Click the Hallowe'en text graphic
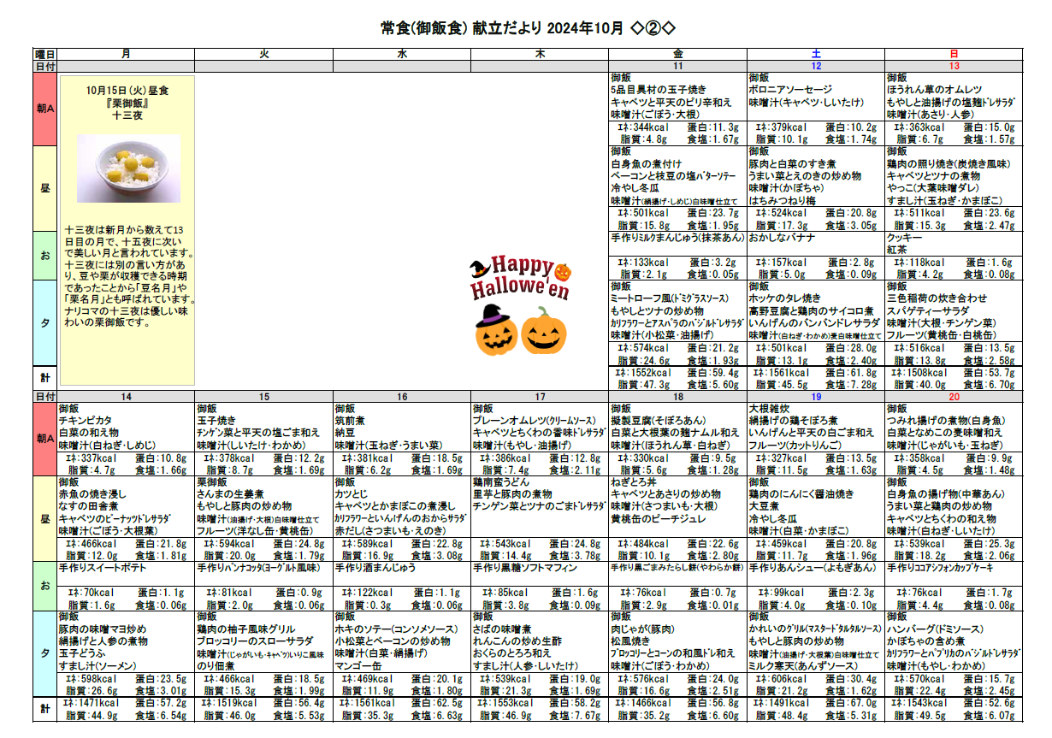The width and height of the screenshot is (1052, 738). coord(518,288)
